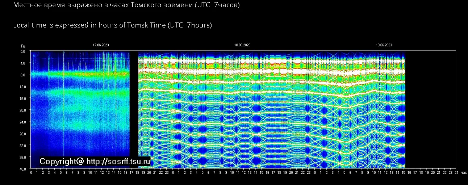The width and height of the screenshot is (468, 185).
Task: Click the 16.0 frequency axis label
Action: [x=22, y=98]
